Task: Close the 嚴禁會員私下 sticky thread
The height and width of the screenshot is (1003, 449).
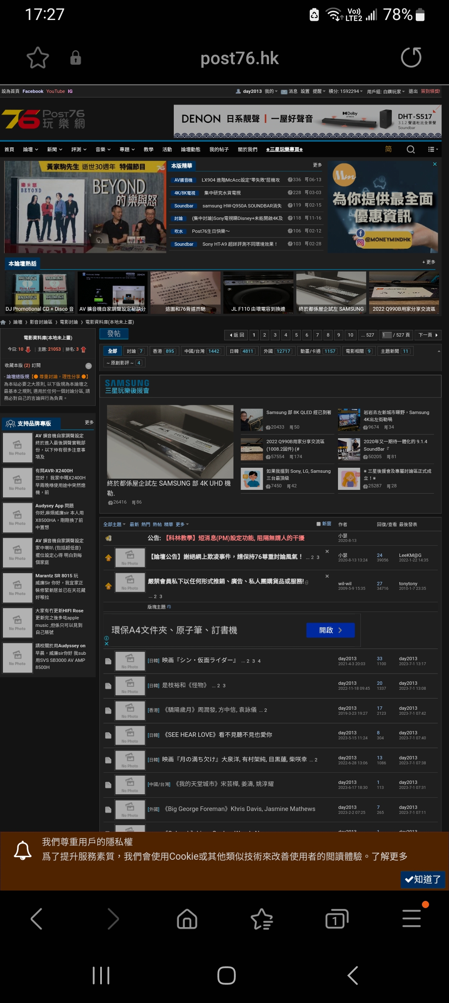Action: pyautogui.click(x=327, y=576)
